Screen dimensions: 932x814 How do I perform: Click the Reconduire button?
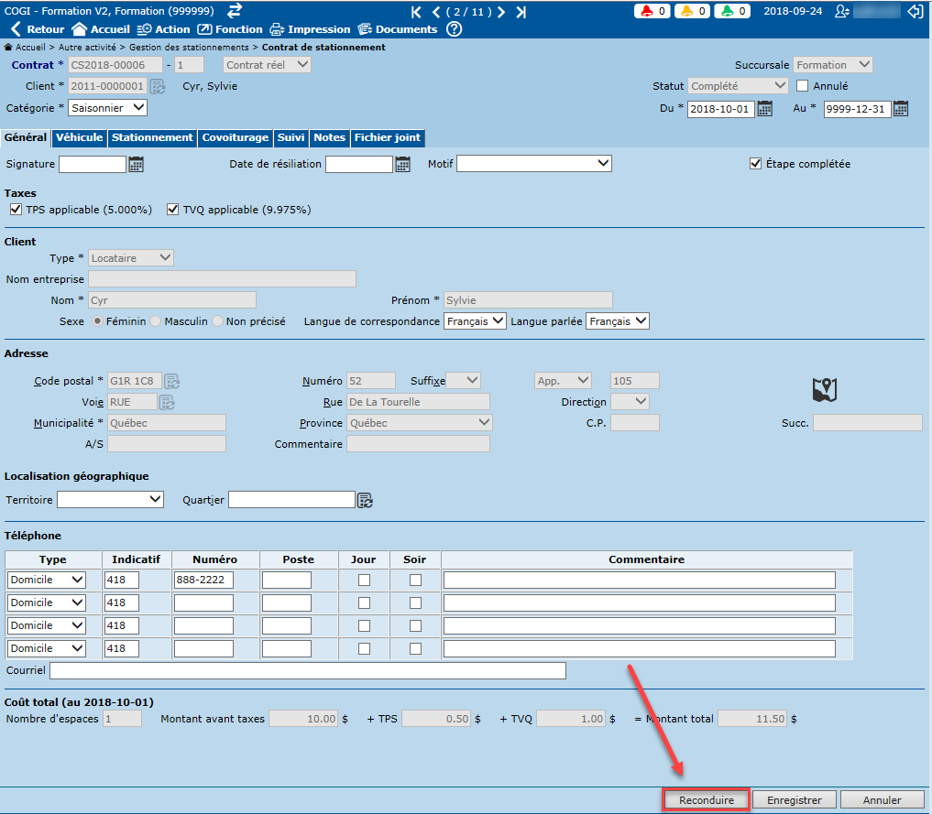click(706, 800)
